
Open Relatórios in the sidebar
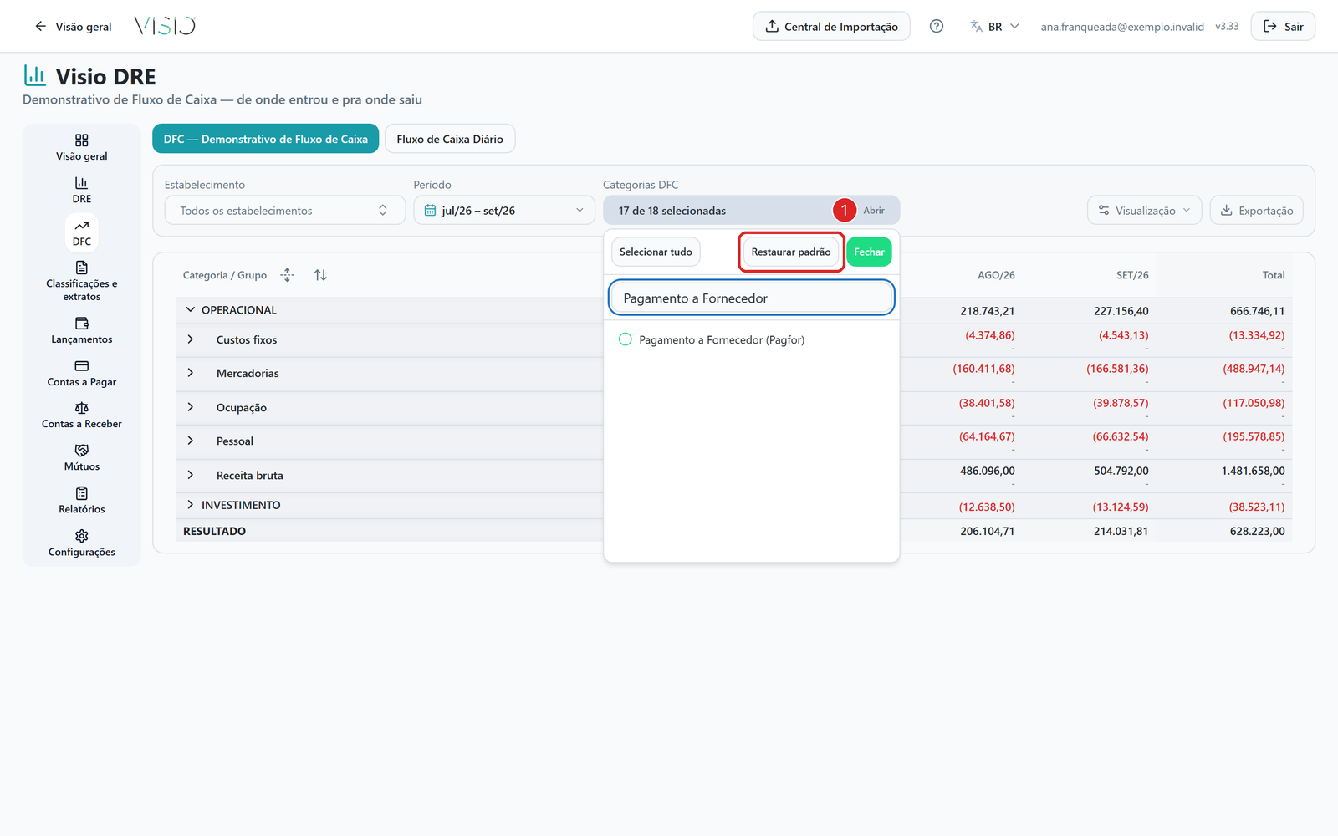81,501
